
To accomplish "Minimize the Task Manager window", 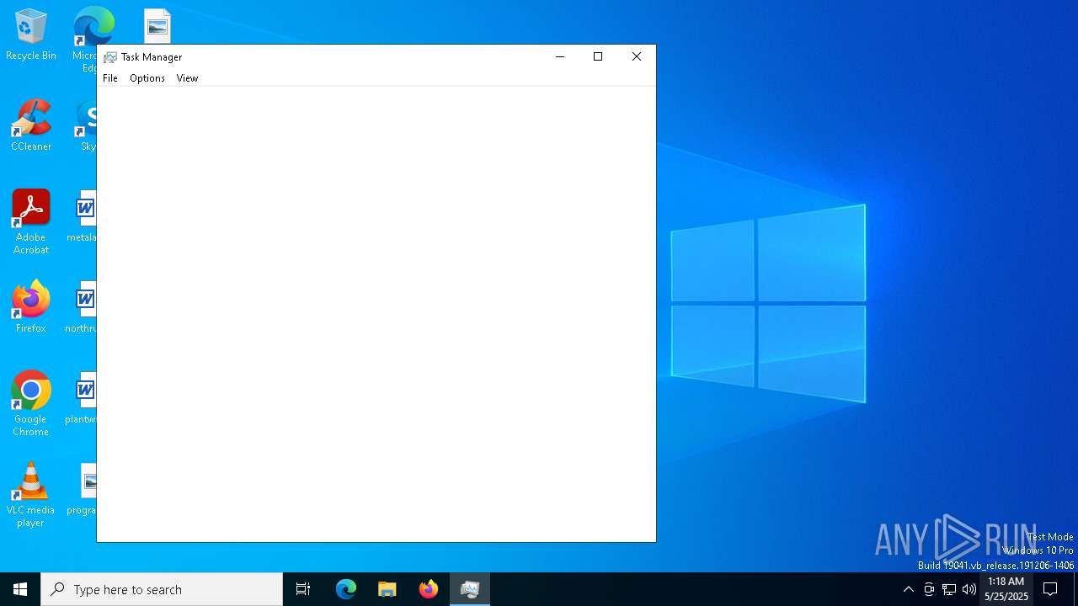I will click(560, 57).
